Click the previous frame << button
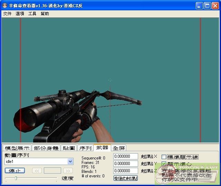 [x=37, y=170]
